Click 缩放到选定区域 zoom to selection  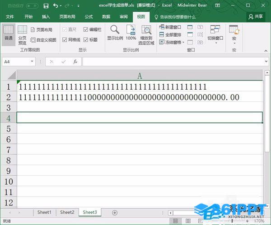(146, 35)
